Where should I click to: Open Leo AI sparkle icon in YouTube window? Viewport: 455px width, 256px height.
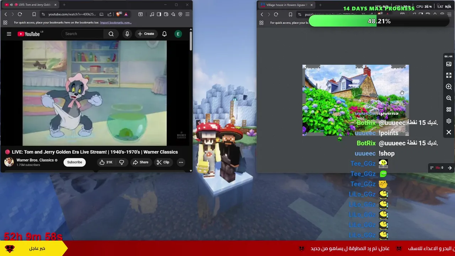(x=173, y=14)
